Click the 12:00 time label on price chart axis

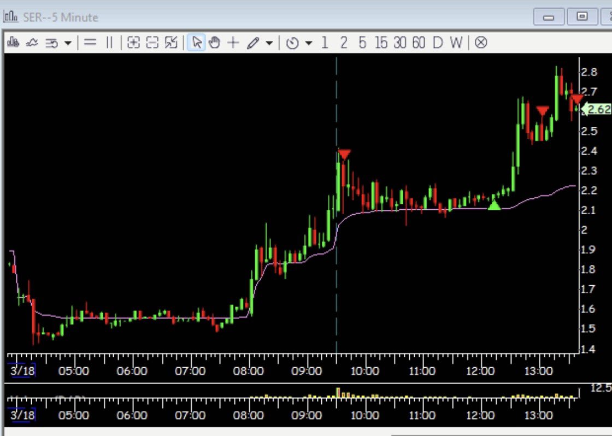point(480,371)
